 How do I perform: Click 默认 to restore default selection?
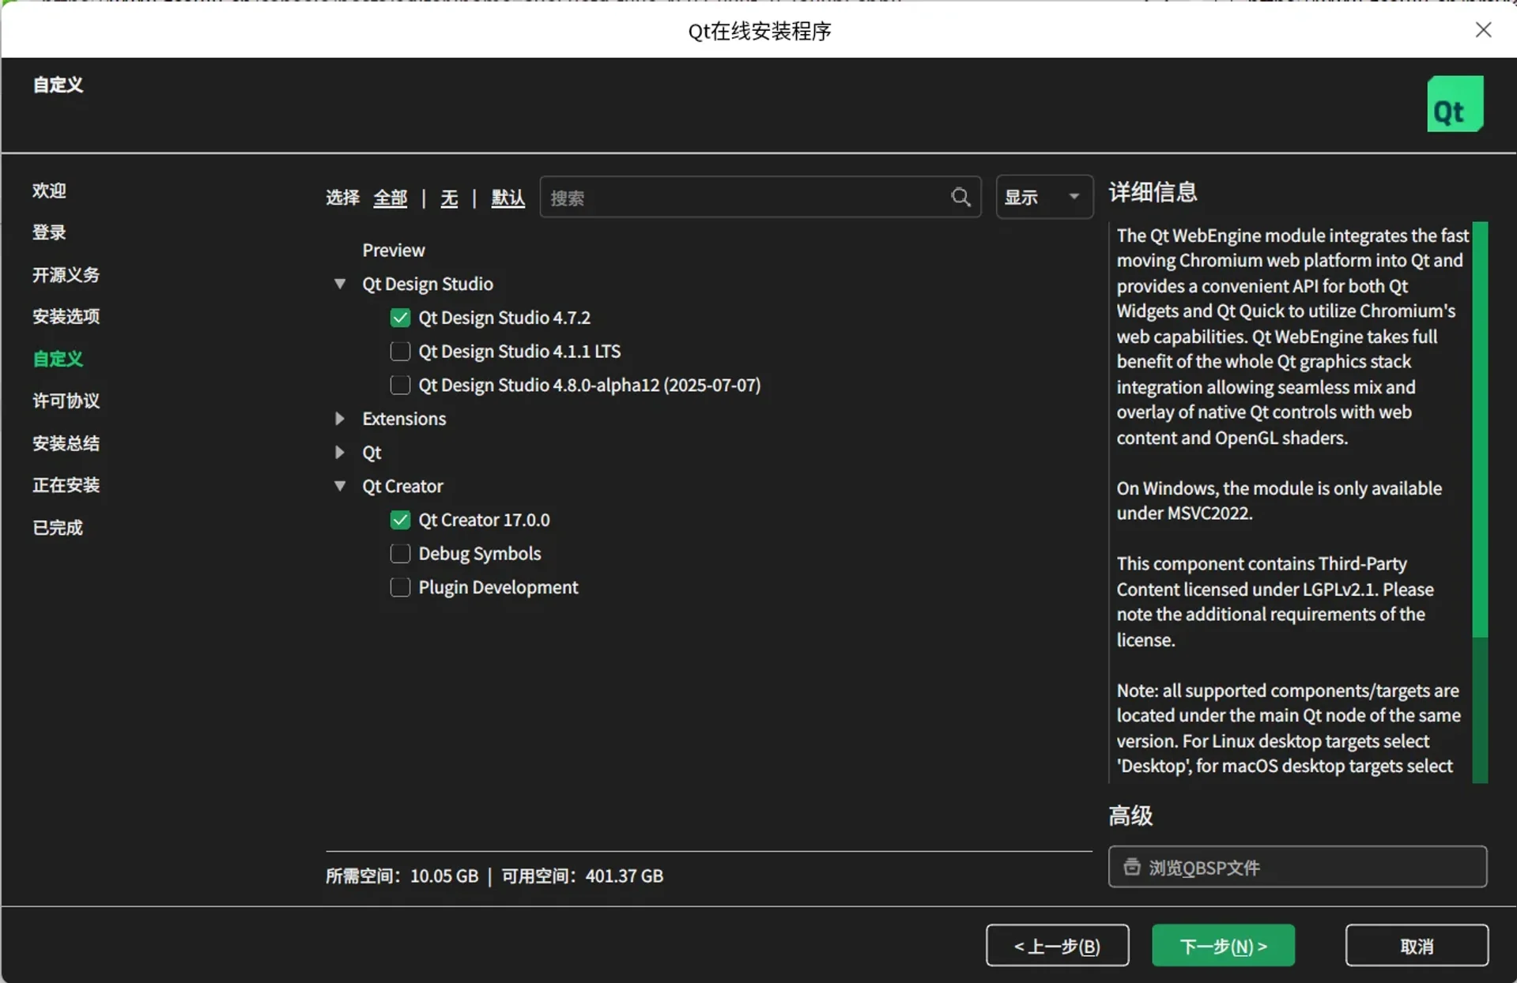point(508,198)
